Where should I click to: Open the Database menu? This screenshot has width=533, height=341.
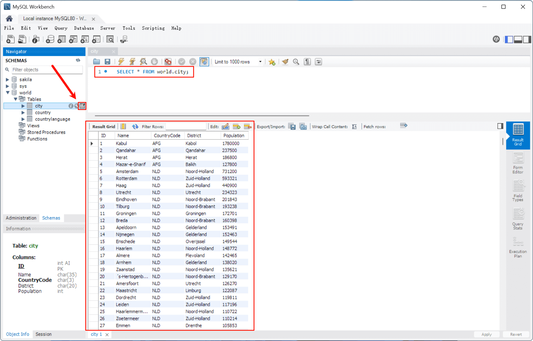(x=84, y=28)
